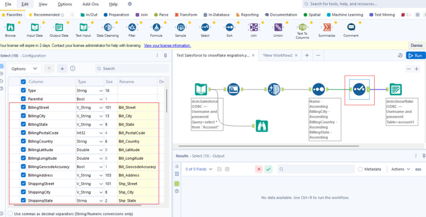
Task: Click the Summarize tool icon
Action: [x=326, y=28]
